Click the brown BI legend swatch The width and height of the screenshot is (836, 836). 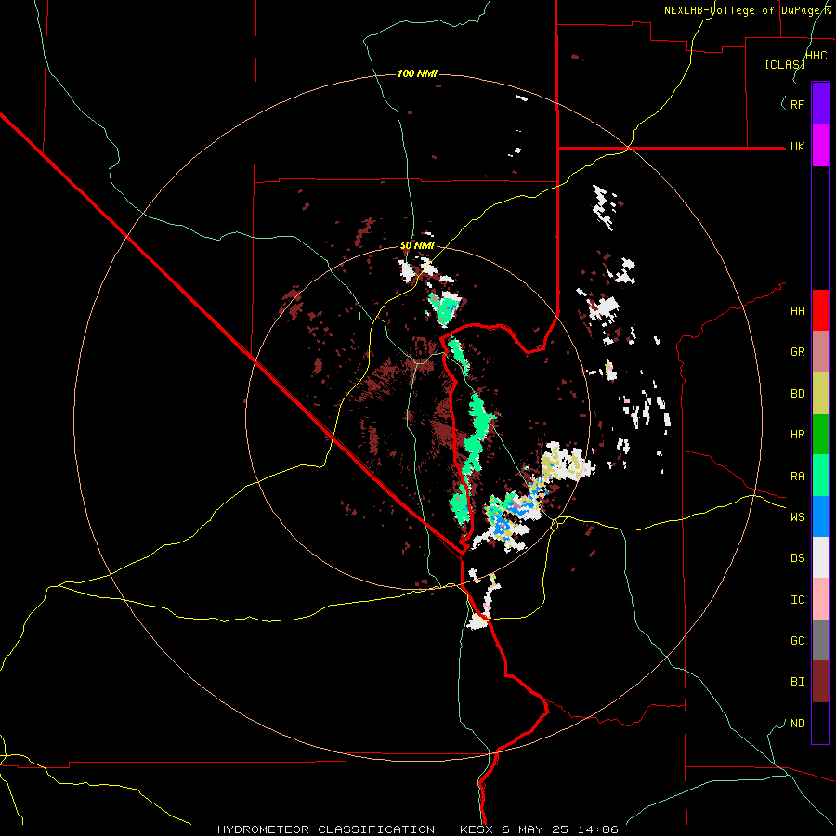(x=820, y=682)
